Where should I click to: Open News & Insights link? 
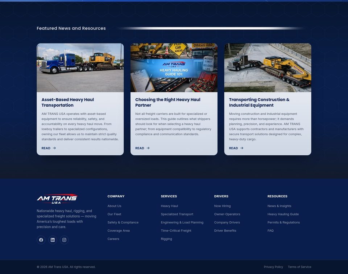pyautogui.click(x=279, y=206)
